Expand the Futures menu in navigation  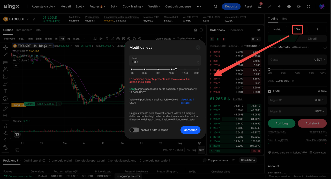96,6
